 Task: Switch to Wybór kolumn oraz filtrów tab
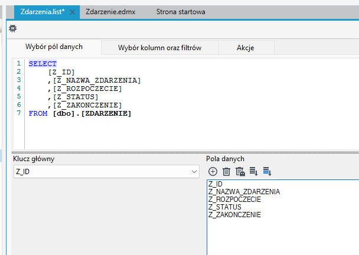(160, 48)
